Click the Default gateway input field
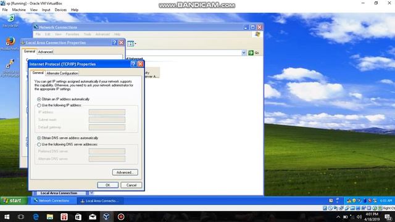Viewport: 395px width, 222px height. 107,127
